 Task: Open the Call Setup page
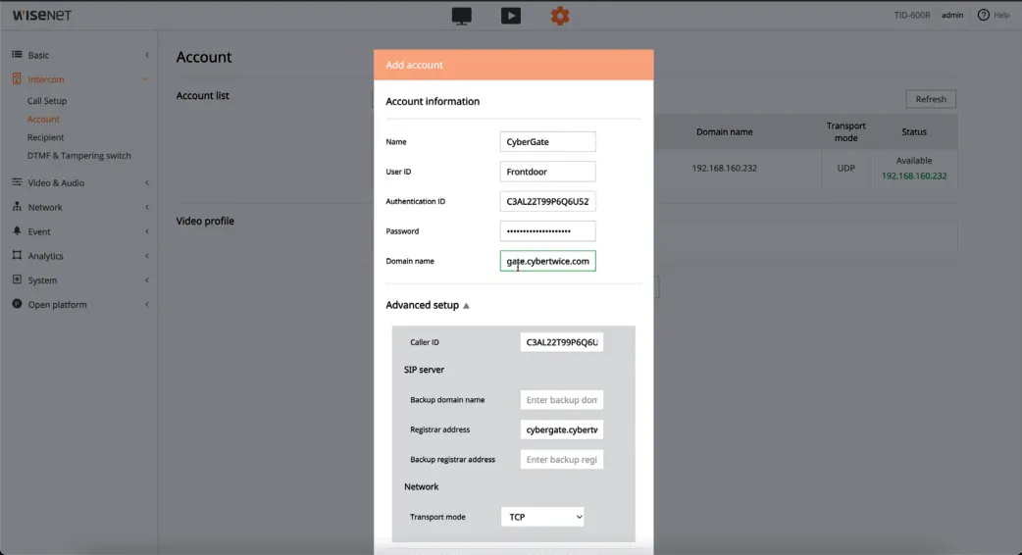click(x=47, y=101)
